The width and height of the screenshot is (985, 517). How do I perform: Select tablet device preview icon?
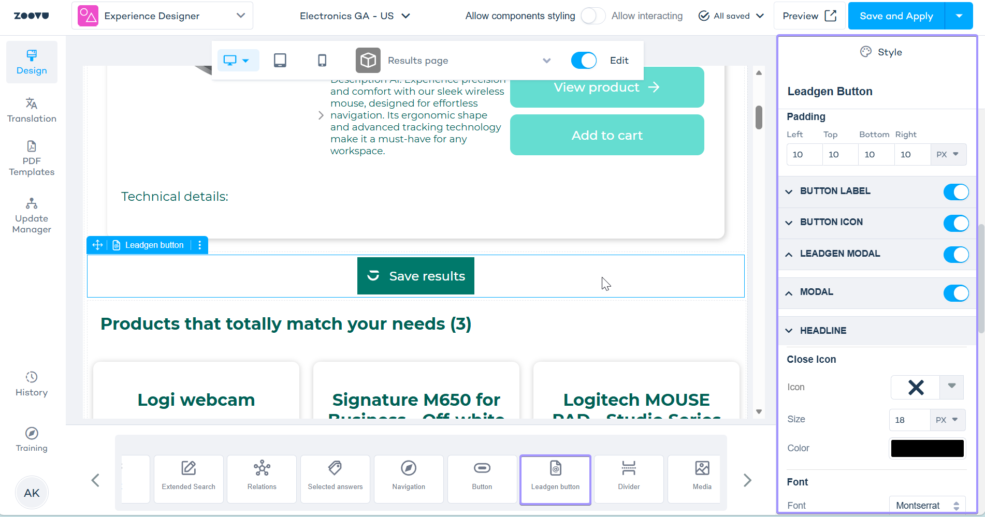pyautogui.click(x=280, y=61)
